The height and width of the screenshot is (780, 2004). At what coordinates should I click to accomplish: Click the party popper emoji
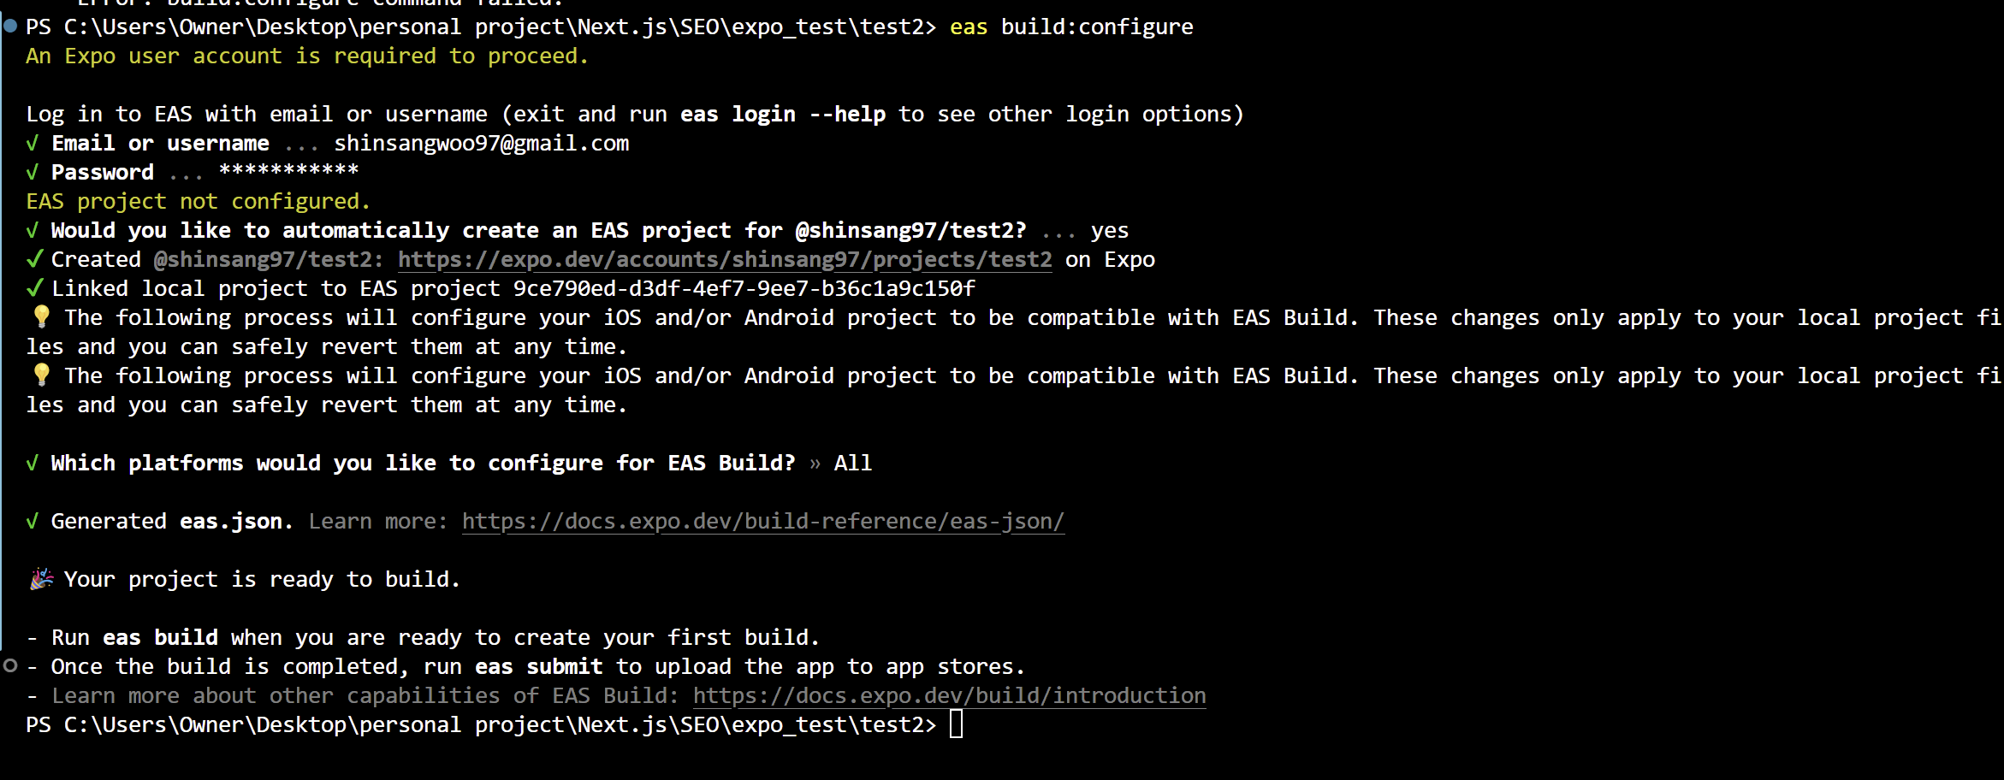(x=41, y=579)
